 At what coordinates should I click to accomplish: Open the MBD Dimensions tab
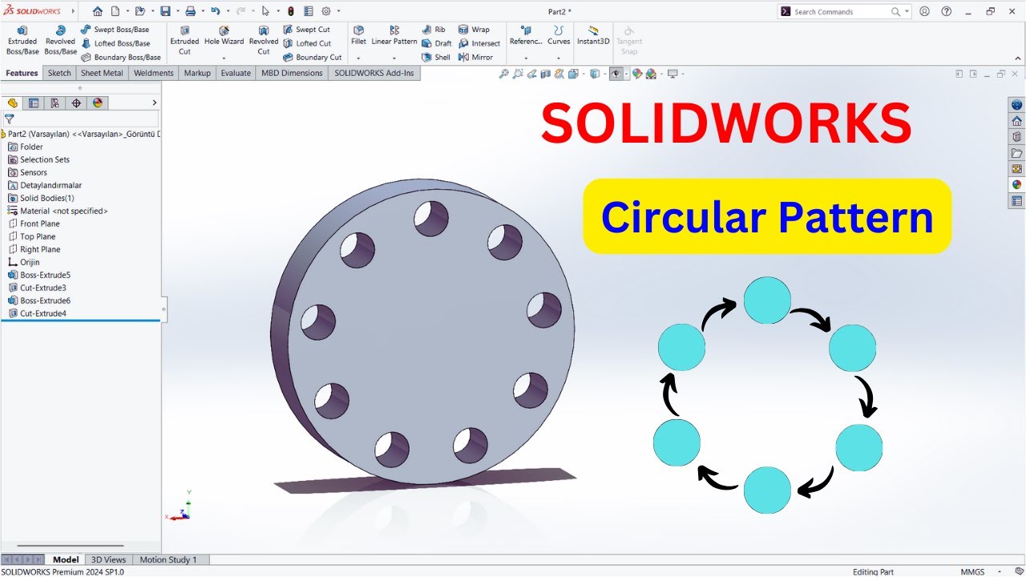(x=292, y=73)
